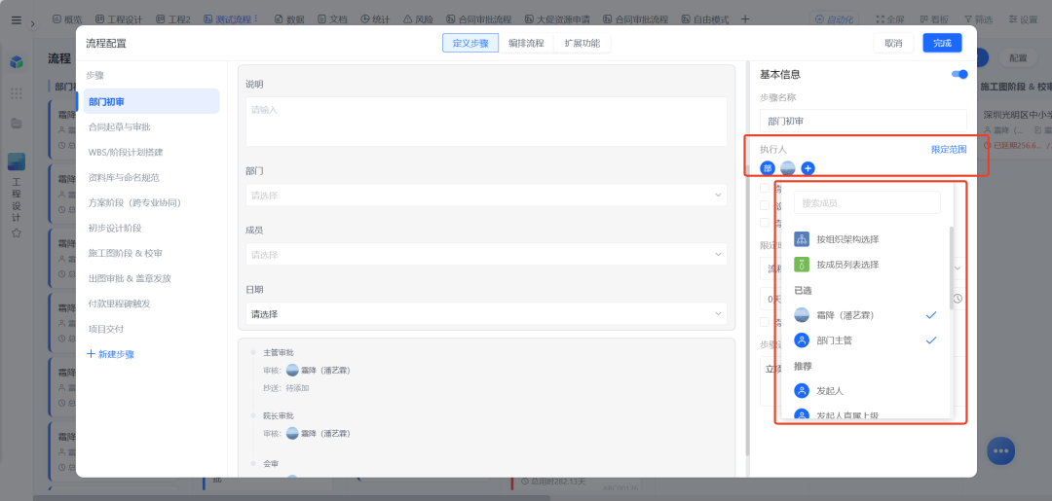Toggle the 基本信息 switch

tap(959, 74)
